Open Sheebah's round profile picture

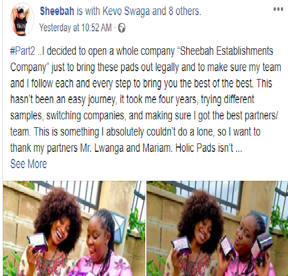coord(22,19)
